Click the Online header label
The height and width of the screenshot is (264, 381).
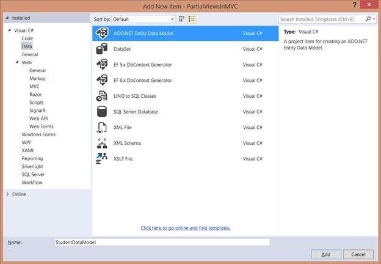point(19,194)
